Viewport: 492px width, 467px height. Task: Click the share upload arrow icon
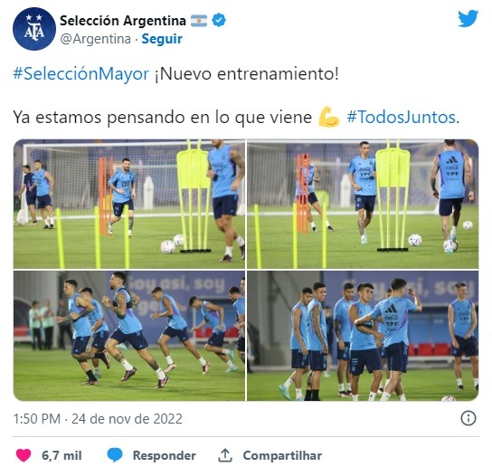pos(225,455)
